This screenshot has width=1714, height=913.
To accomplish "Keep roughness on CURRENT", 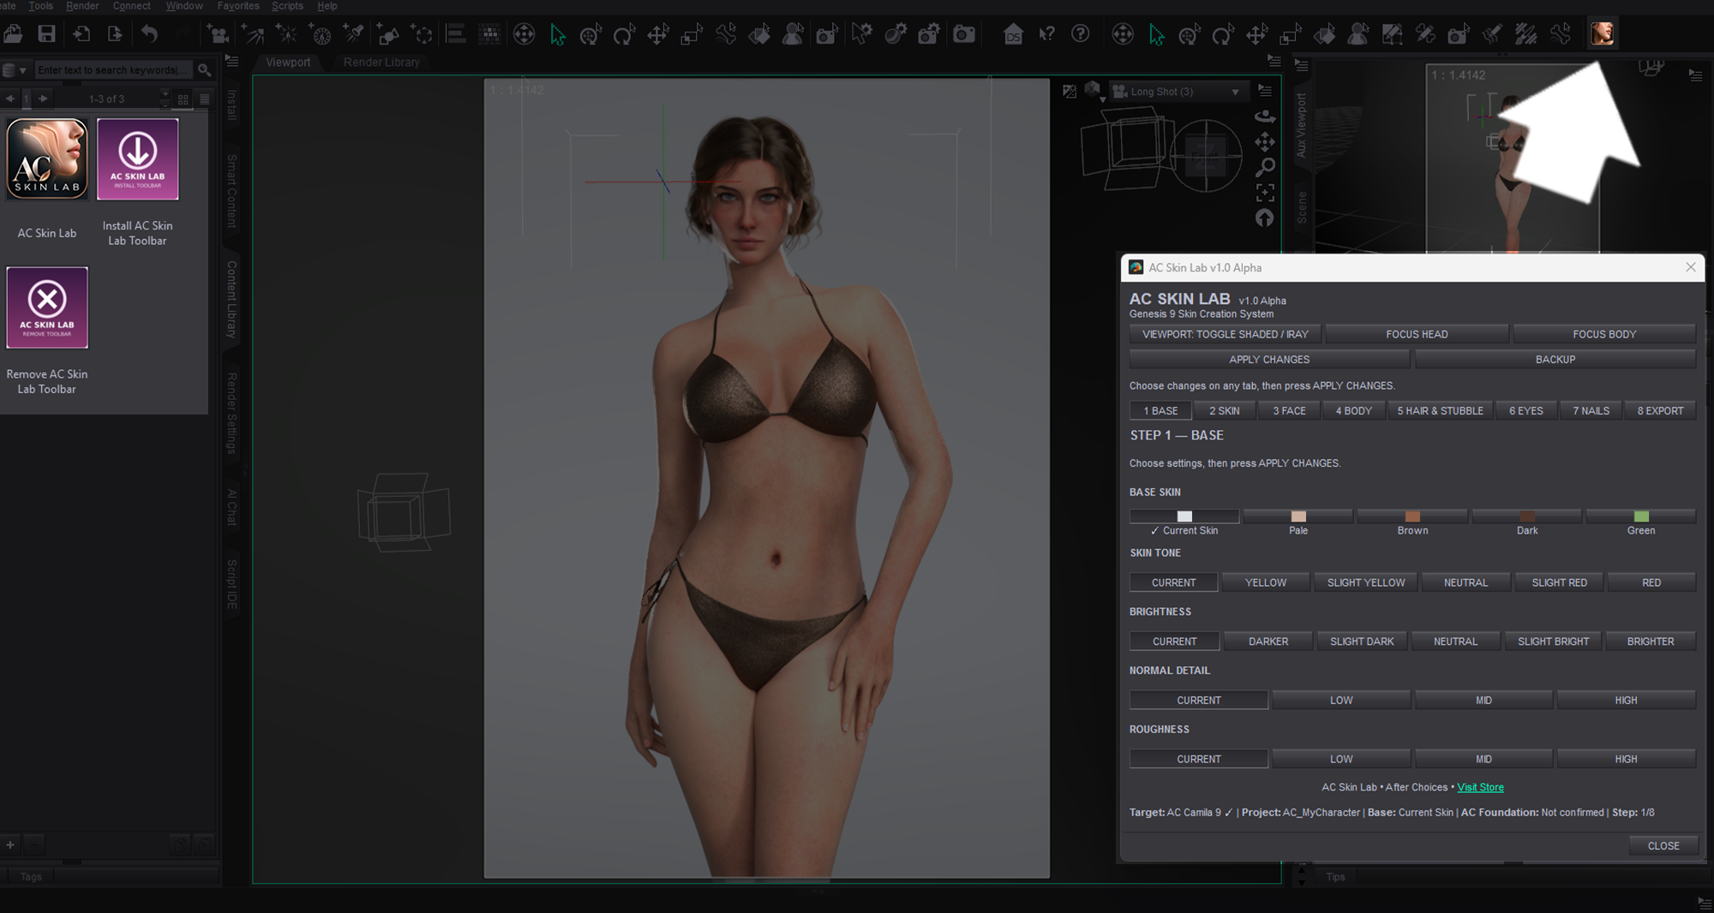I will pos(1199,760).
